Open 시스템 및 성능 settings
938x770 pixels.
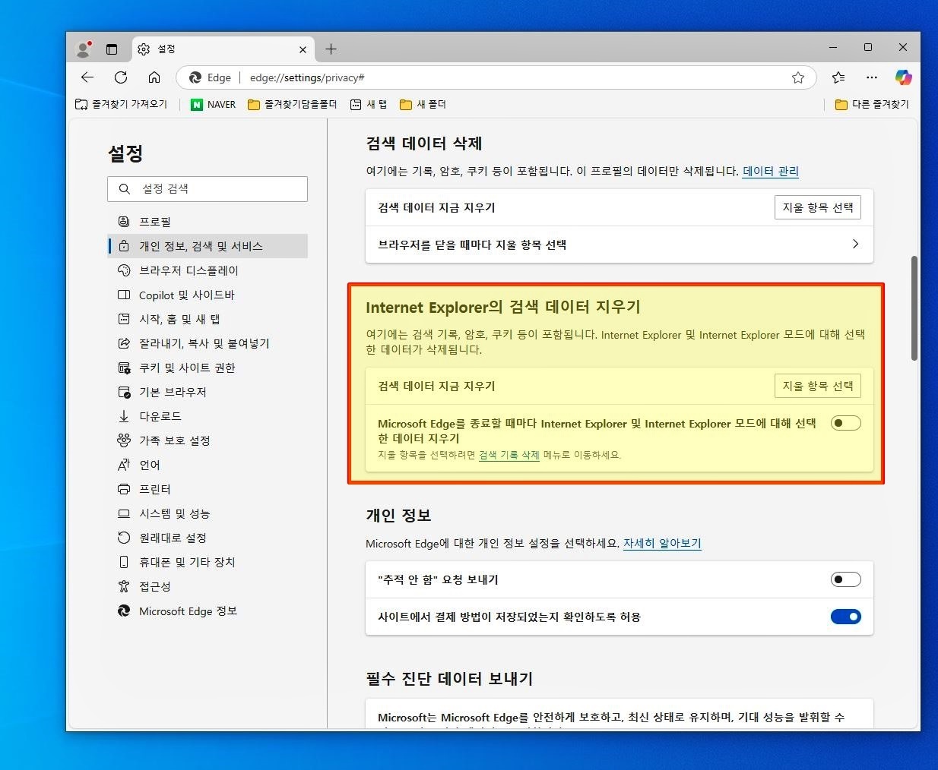coord(208,513)
